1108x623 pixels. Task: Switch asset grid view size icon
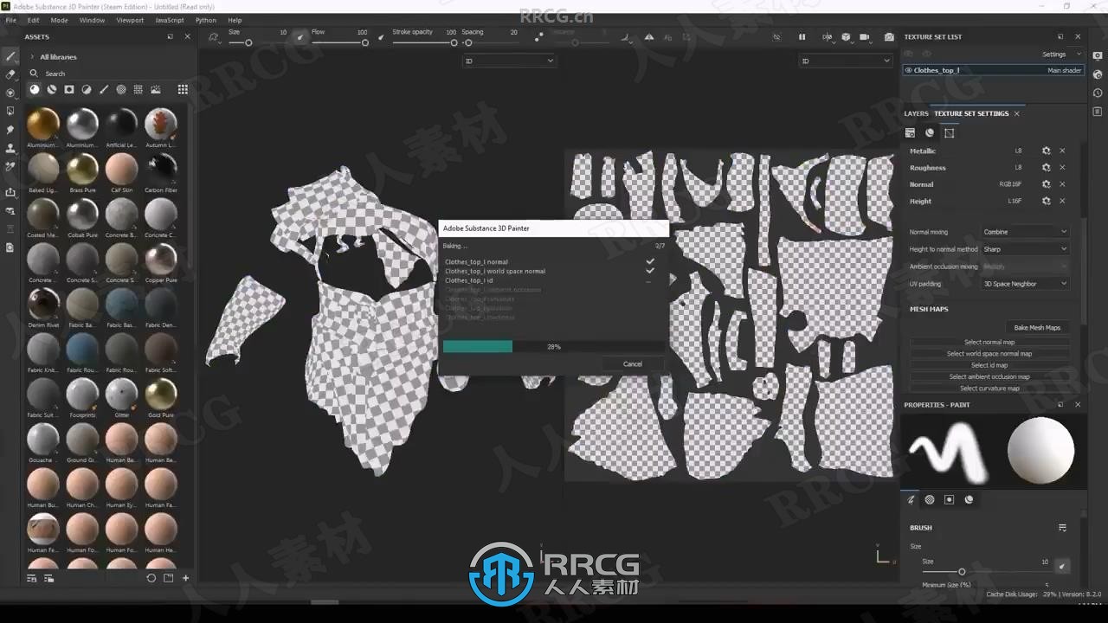(183, 89)
